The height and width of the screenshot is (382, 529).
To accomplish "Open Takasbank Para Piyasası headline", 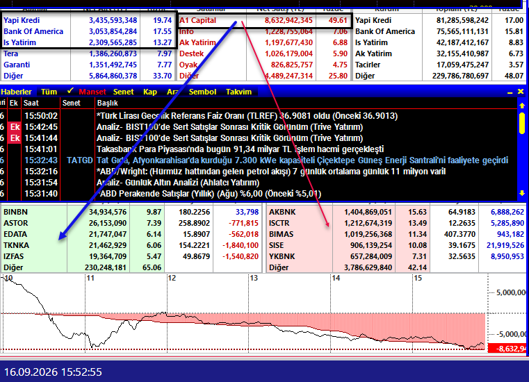I will (x=241, y=149).
